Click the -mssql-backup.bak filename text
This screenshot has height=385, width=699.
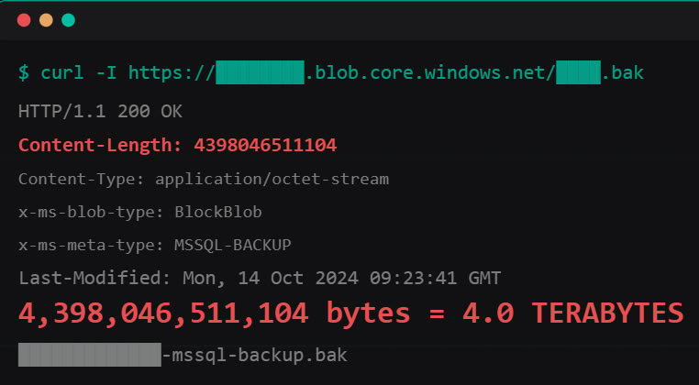point(254,353)
